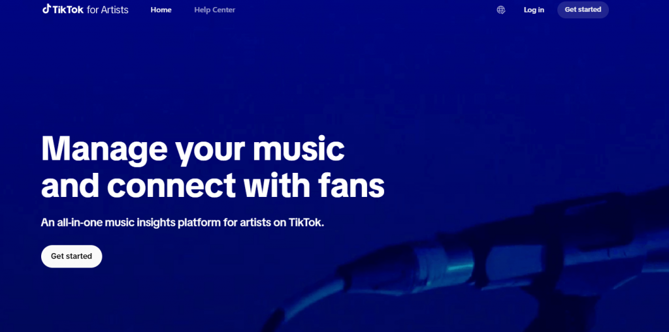Open the globe language selector icon
Viewport: 669px width, 332px height.
pyautogui.click(x=501, y=10)
